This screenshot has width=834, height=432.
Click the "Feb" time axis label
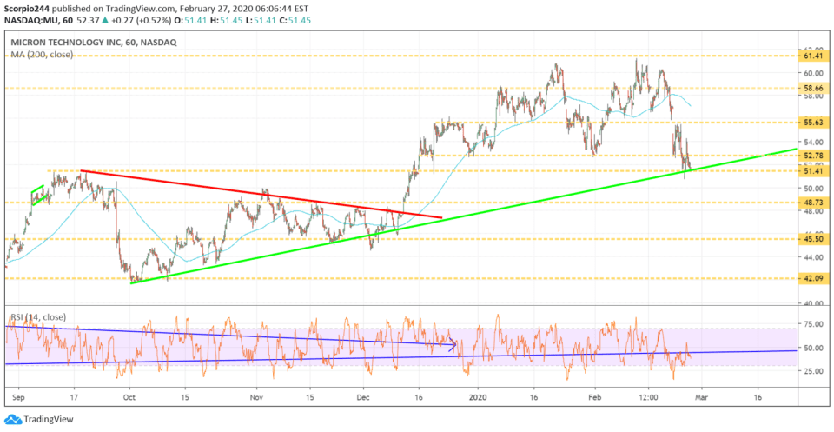click(594, 397)
